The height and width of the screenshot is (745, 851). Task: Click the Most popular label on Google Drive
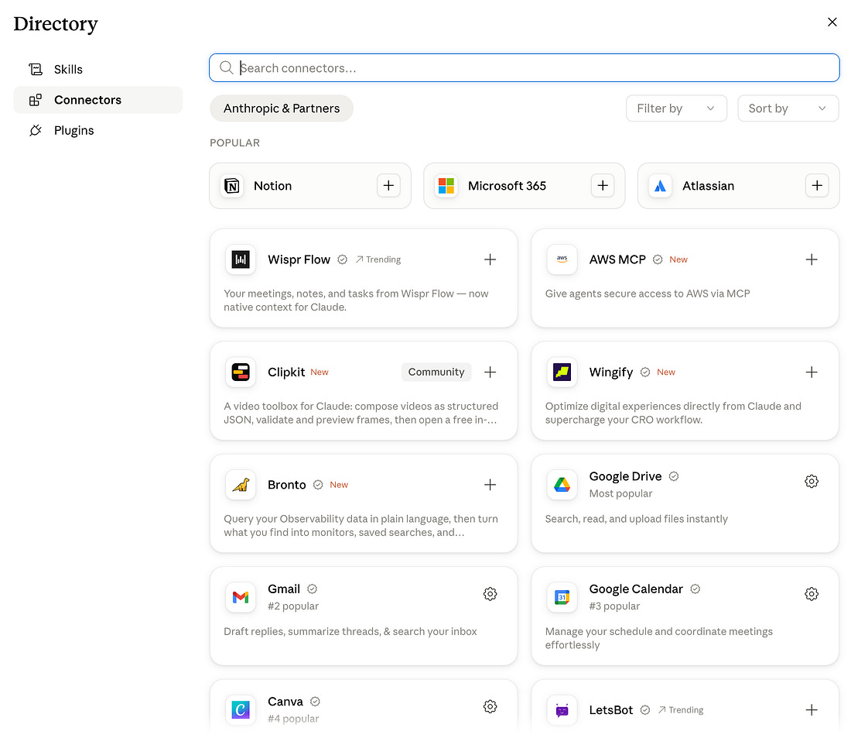621,493
